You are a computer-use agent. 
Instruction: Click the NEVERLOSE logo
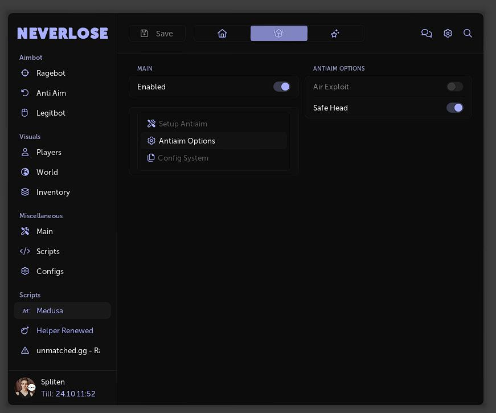(x=63, y=33)
